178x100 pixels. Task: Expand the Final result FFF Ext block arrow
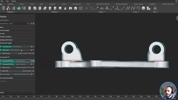click(x=2, y=64)
